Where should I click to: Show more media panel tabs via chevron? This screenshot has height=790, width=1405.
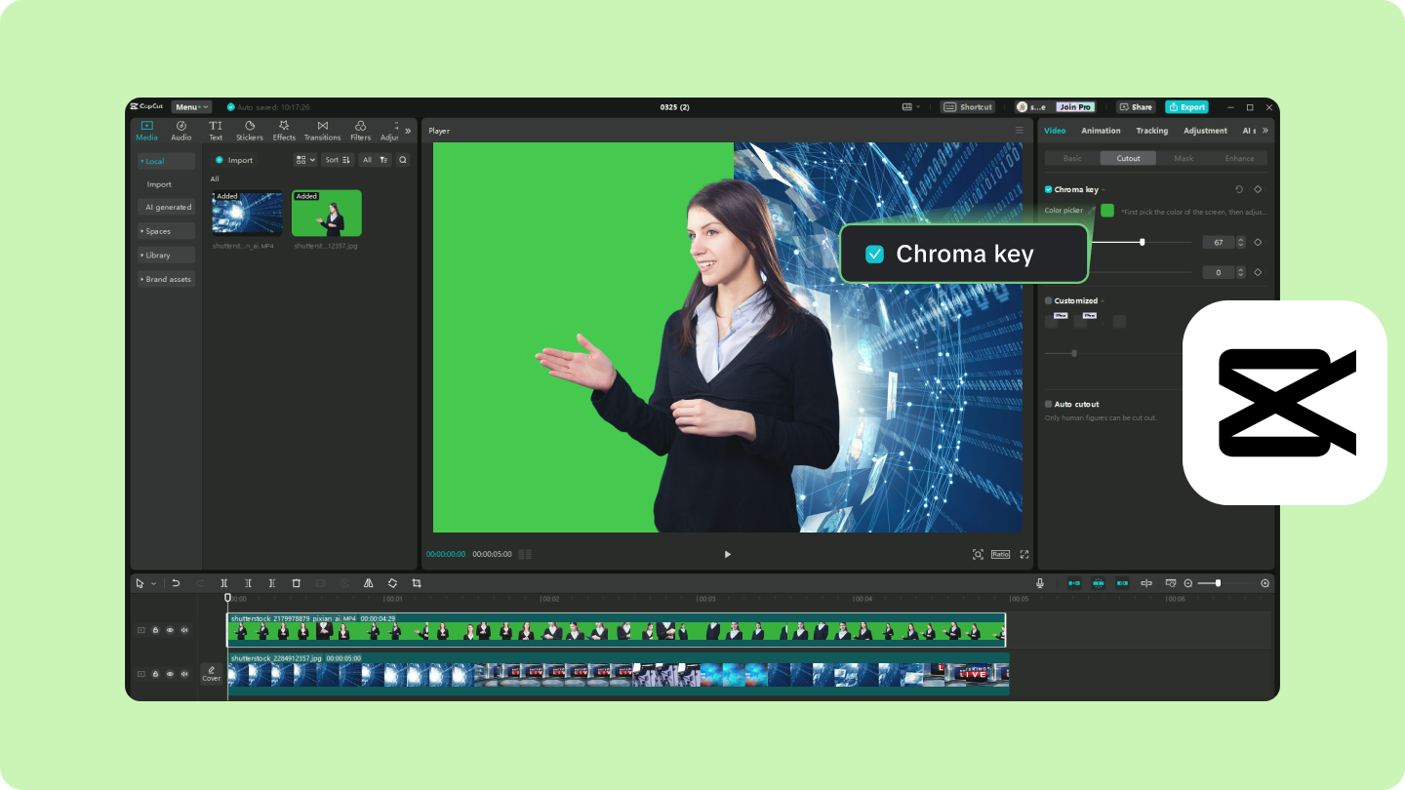click(408, 131)
